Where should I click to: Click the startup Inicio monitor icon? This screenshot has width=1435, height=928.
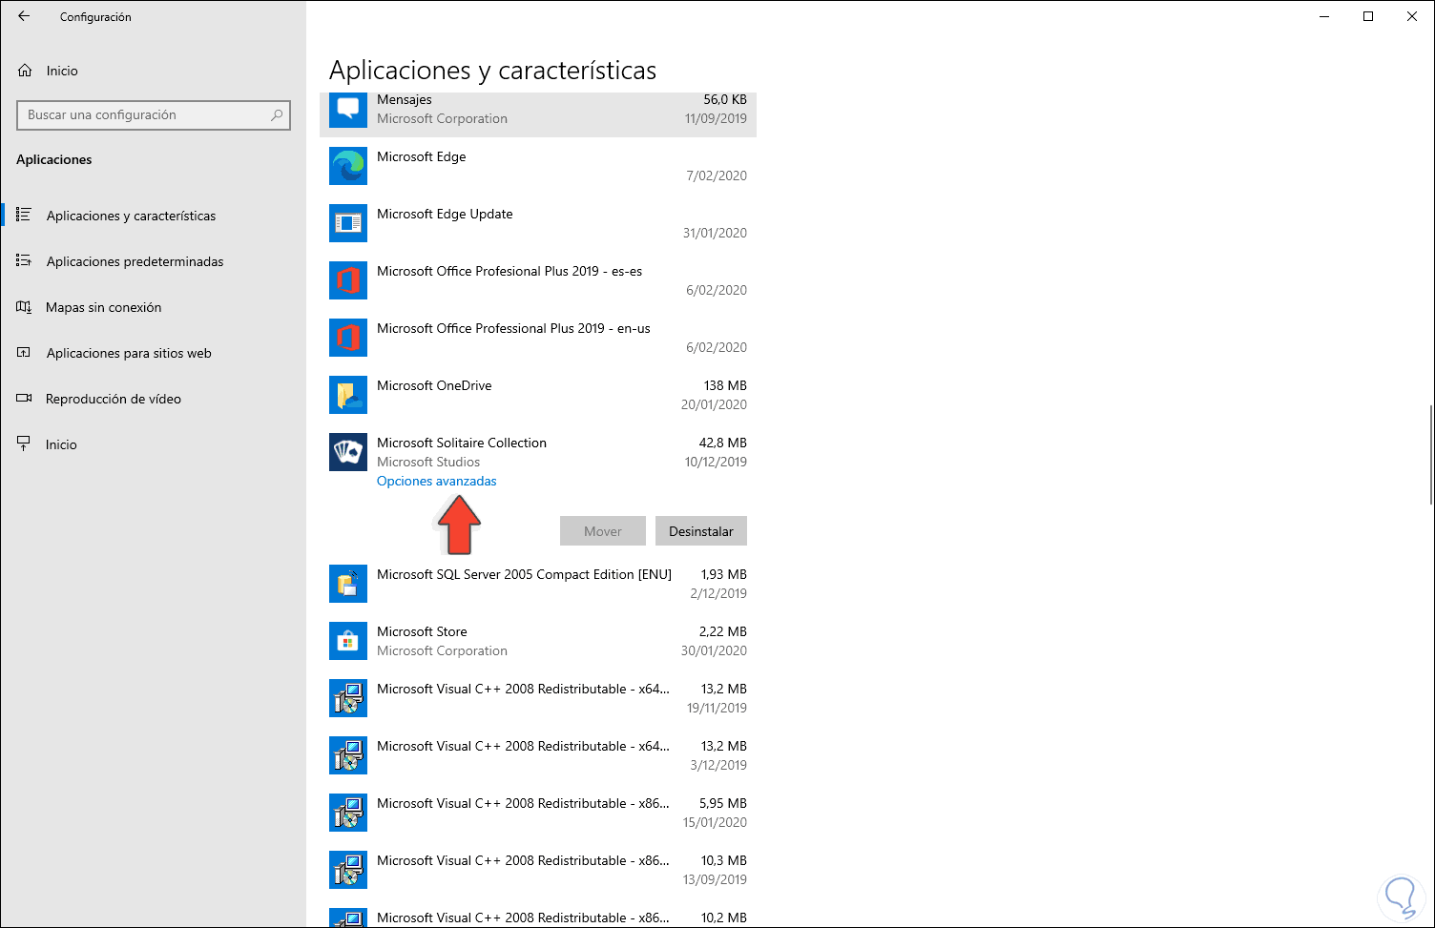pos(24,443)
